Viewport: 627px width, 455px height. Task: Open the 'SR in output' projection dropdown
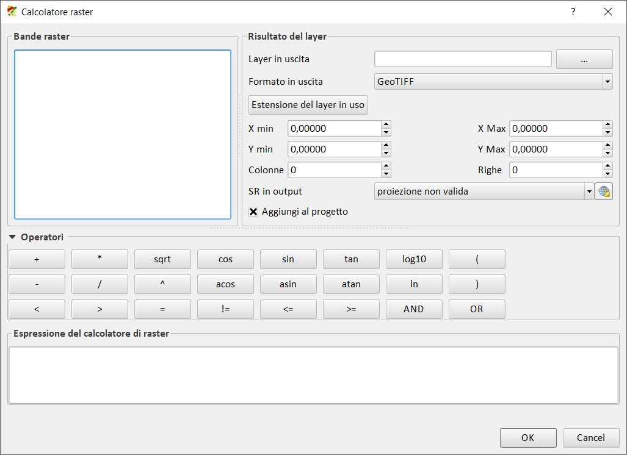point(484,192)
